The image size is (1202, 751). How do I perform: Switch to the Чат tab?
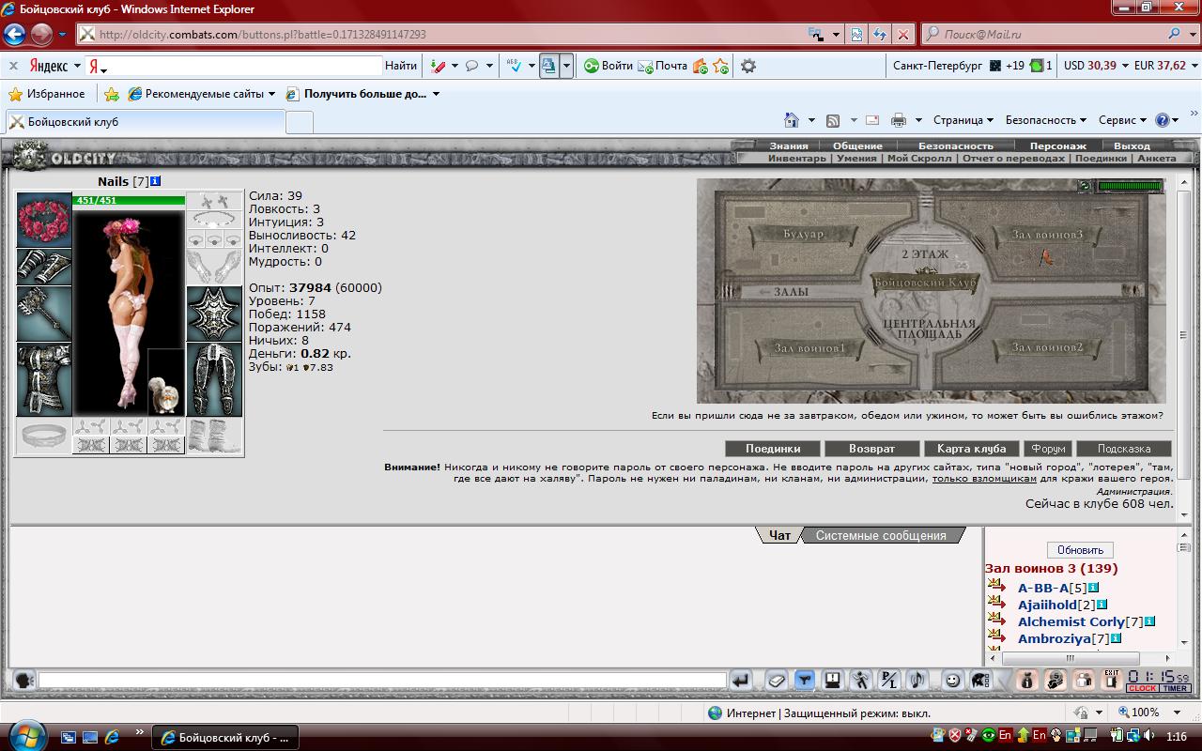coord(779,535)
